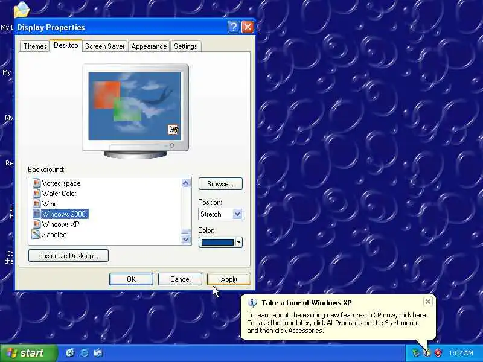Click the monitor wallpaper preview image
483x362 pixels.
[x=135, y=106]
